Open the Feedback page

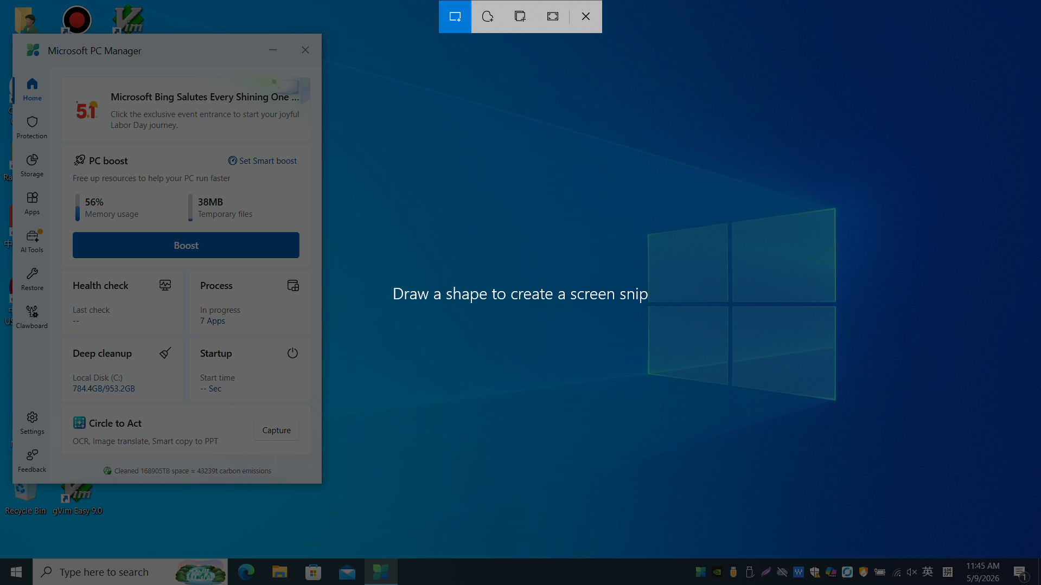point(32,461)
